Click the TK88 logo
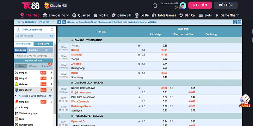This screenshot has height=126, width=253. 30,6
